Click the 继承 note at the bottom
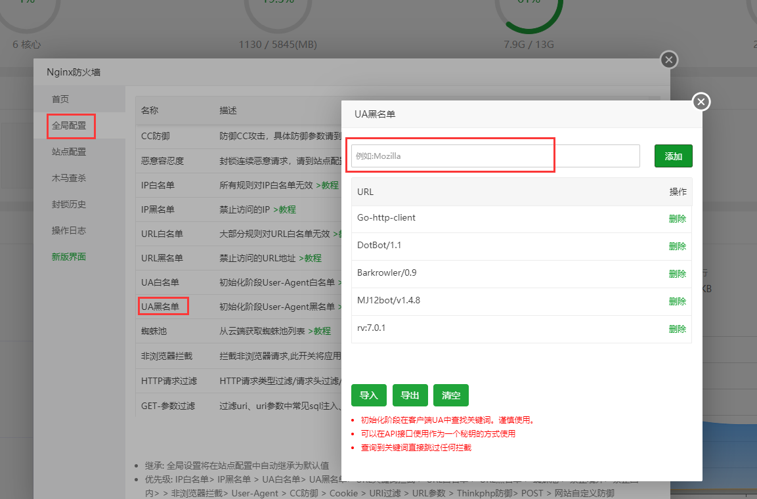This screenshot has height=499, width=757. (237, 466)
